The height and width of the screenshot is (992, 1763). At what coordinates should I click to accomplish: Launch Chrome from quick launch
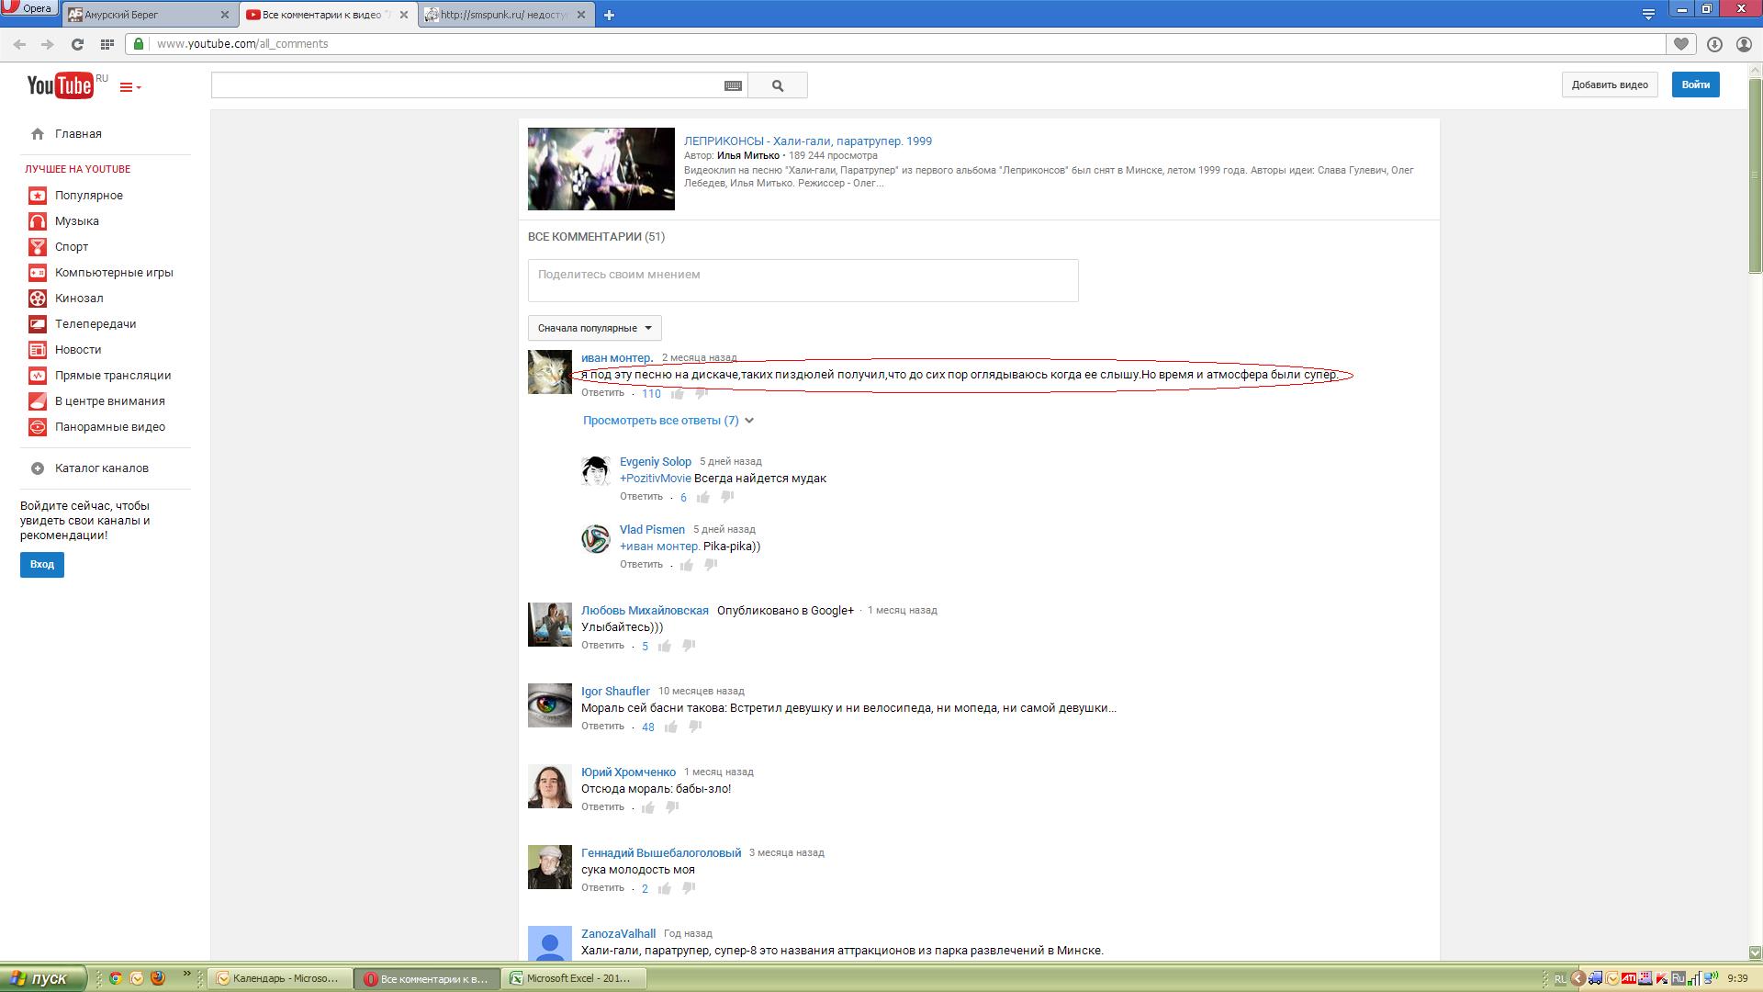click(x=116, y=978)
